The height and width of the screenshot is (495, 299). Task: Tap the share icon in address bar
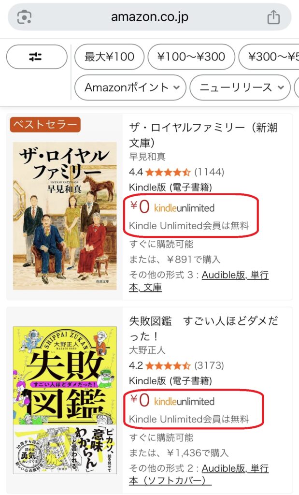tap(273, 17)
